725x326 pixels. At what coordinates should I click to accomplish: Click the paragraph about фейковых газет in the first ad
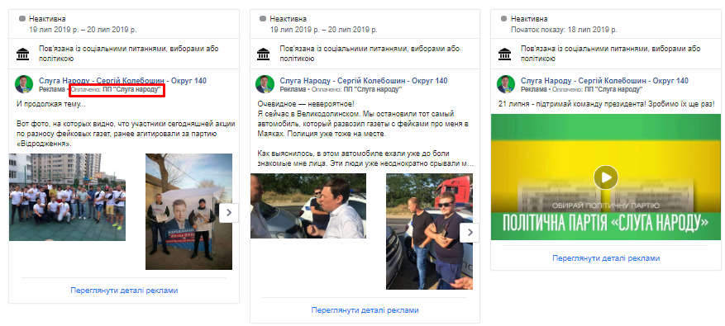[126, 134]
